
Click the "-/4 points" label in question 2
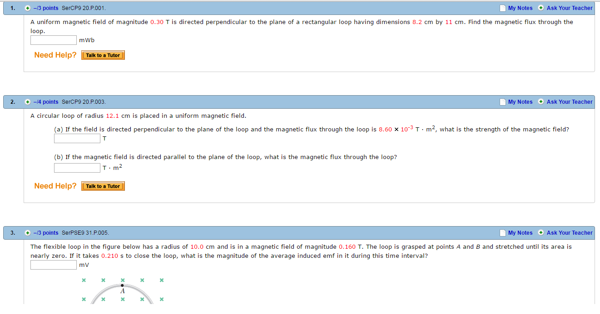pyautogui.click(x=45, y=102)
